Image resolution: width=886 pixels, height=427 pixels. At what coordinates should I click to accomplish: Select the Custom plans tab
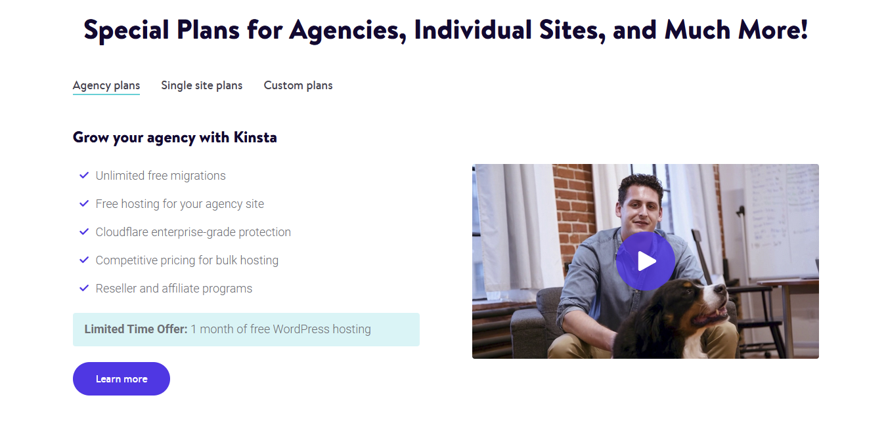pyautogui.click(x=298, y=85)
